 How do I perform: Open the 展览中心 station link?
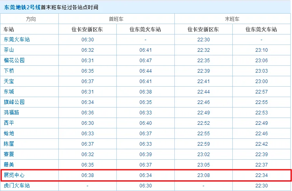14,175
